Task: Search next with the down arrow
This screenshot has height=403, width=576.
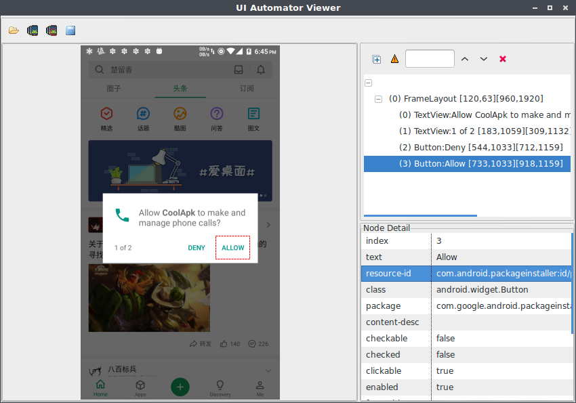Action: [484, 59]
